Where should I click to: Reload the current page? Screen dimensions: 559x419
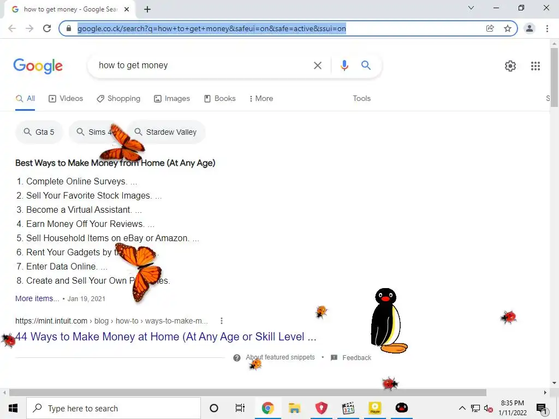click(x=47, y=28)
